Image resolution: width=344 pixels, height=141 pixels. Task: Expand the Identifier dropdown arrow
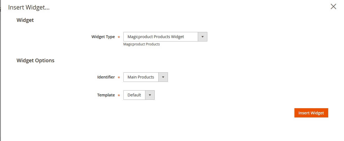[163, 77]
